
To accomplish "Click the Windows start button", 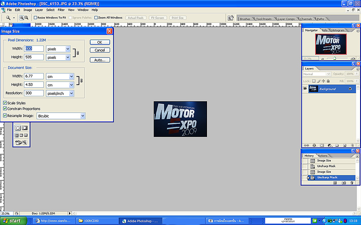I will pos(14,221).
